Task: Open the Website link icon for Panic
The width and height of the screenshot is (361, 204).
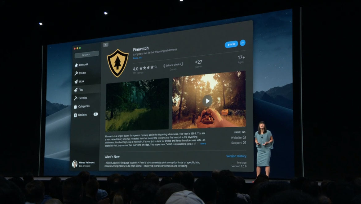Action: coord(244,138)
